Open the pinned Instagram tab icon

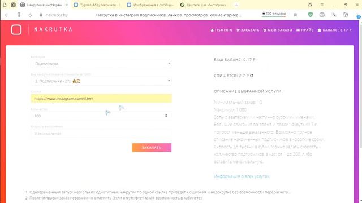(x=14, y=5)
